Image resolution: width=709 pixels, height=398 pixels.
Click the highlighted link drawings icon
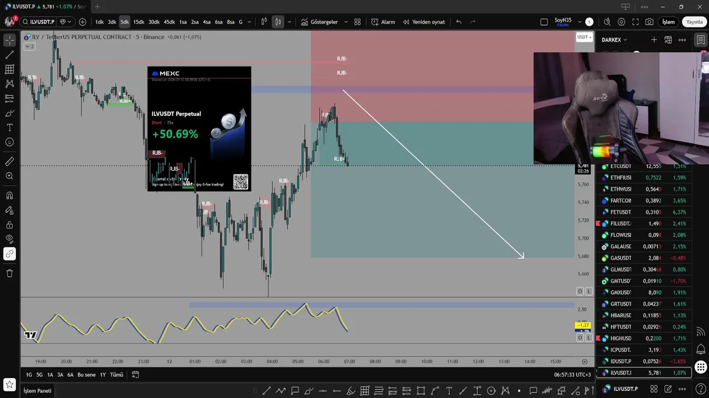point(9,254)
